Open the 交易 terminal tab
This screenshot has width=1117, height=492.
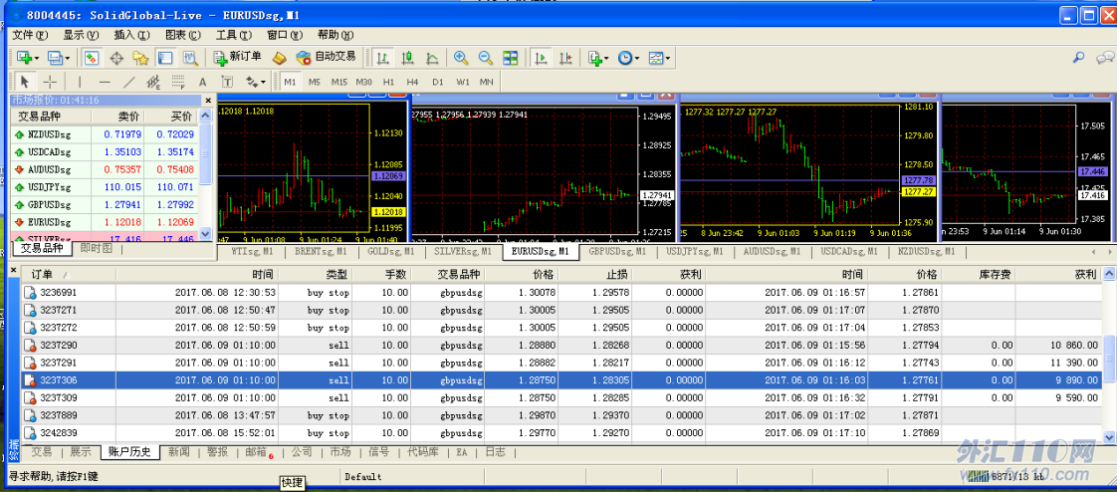42,451
